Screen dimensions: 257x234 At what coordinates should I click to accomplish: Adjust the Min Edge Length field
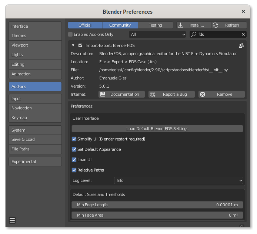(x=157, y=205)
